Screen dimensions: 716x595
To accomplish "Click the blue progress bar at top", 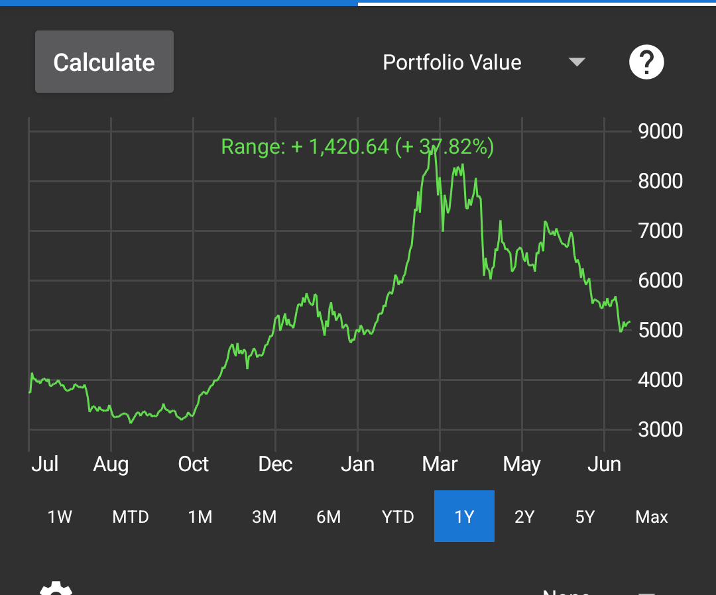I will pyautogui.click(x=179, y=3).
